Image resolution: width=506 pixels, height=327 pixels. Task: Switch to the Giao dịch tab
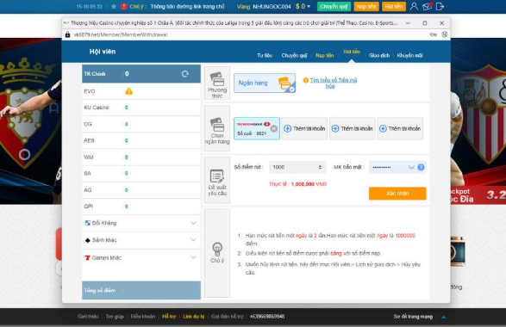point(379,55)
